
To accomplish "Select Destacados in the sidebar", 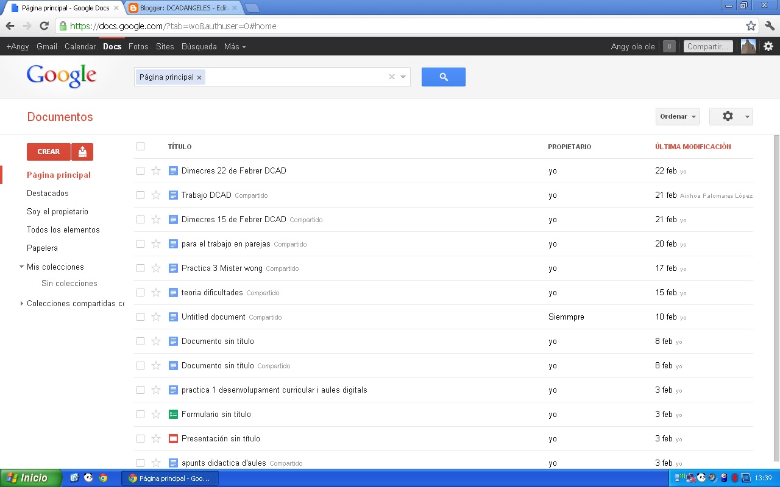I will 48,193.
